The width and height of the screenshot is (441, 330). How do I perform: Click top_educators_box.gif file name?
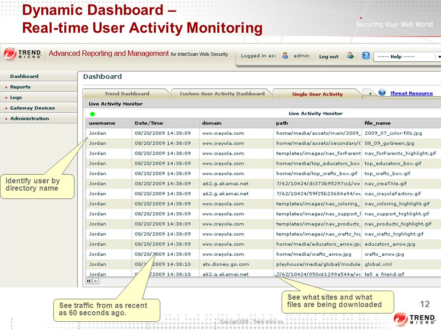tap(393, 163)
